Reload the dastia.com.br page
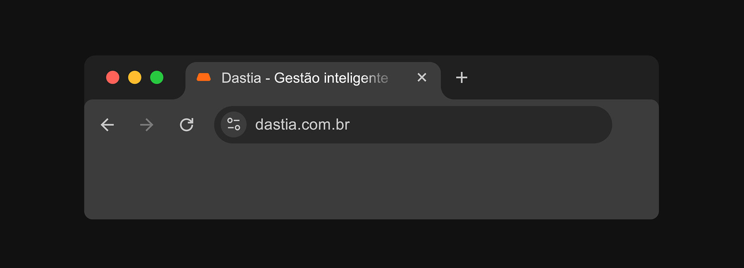The image size is (744, 268). click(186, 125)
